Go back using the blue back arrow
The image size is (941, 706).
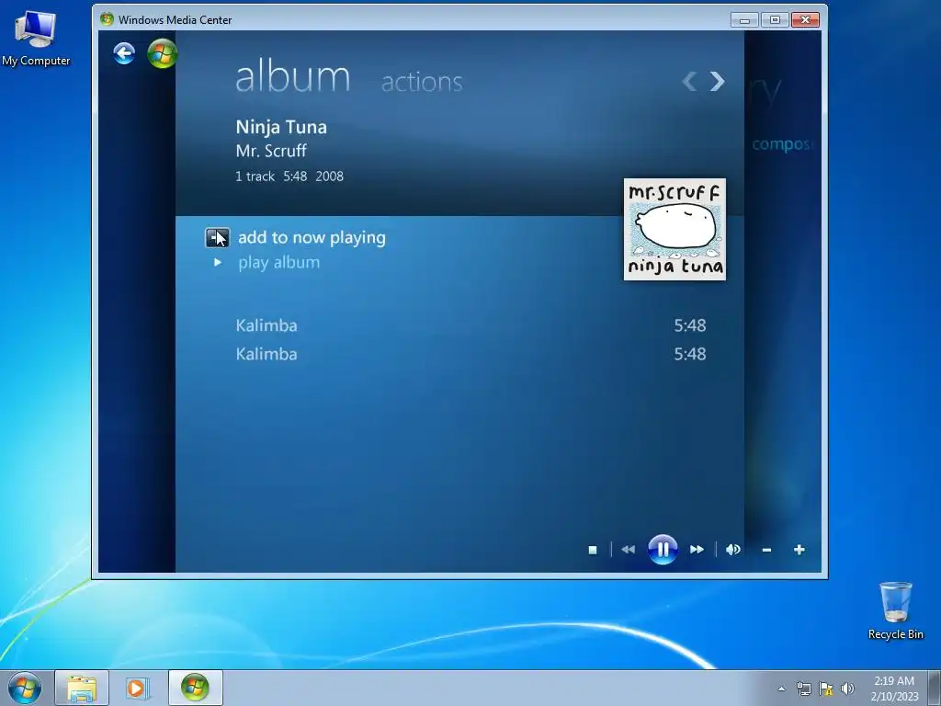tap(124, 53)
